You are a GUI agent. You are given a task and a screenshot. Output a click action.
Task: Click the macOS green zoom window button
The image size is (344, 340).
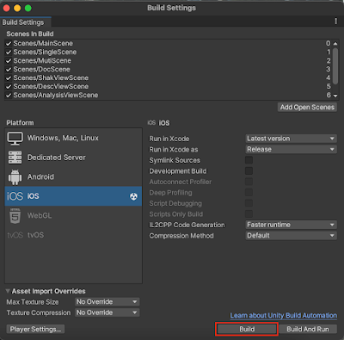pos(28,8)
